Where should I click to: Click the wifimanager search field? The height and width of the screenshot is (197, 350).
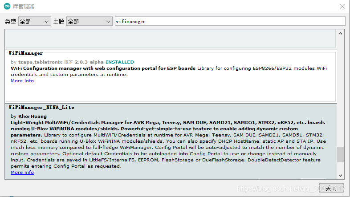click(230, 21)
